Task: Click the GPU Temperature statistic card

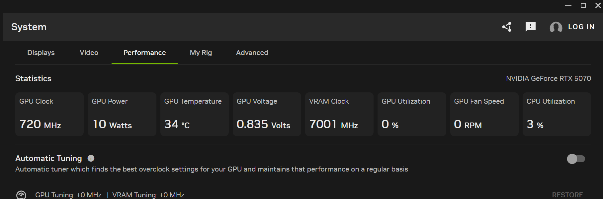Action: 194,114
